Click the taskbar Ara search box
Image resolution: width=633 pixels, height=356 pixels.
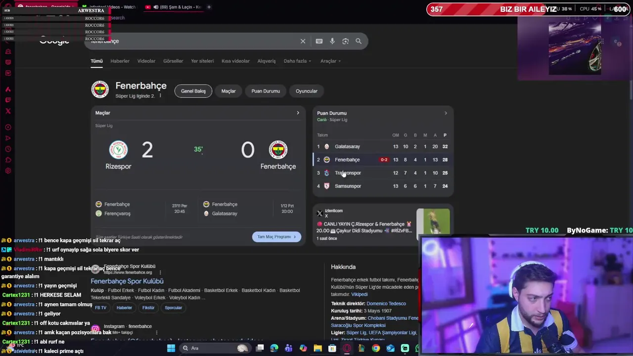coord(215,348)
